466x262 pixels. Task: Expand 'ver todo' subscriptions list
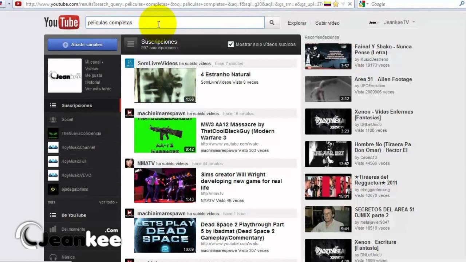pos(108,202)
